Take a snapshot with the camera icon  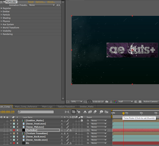[x=107, y=101]
